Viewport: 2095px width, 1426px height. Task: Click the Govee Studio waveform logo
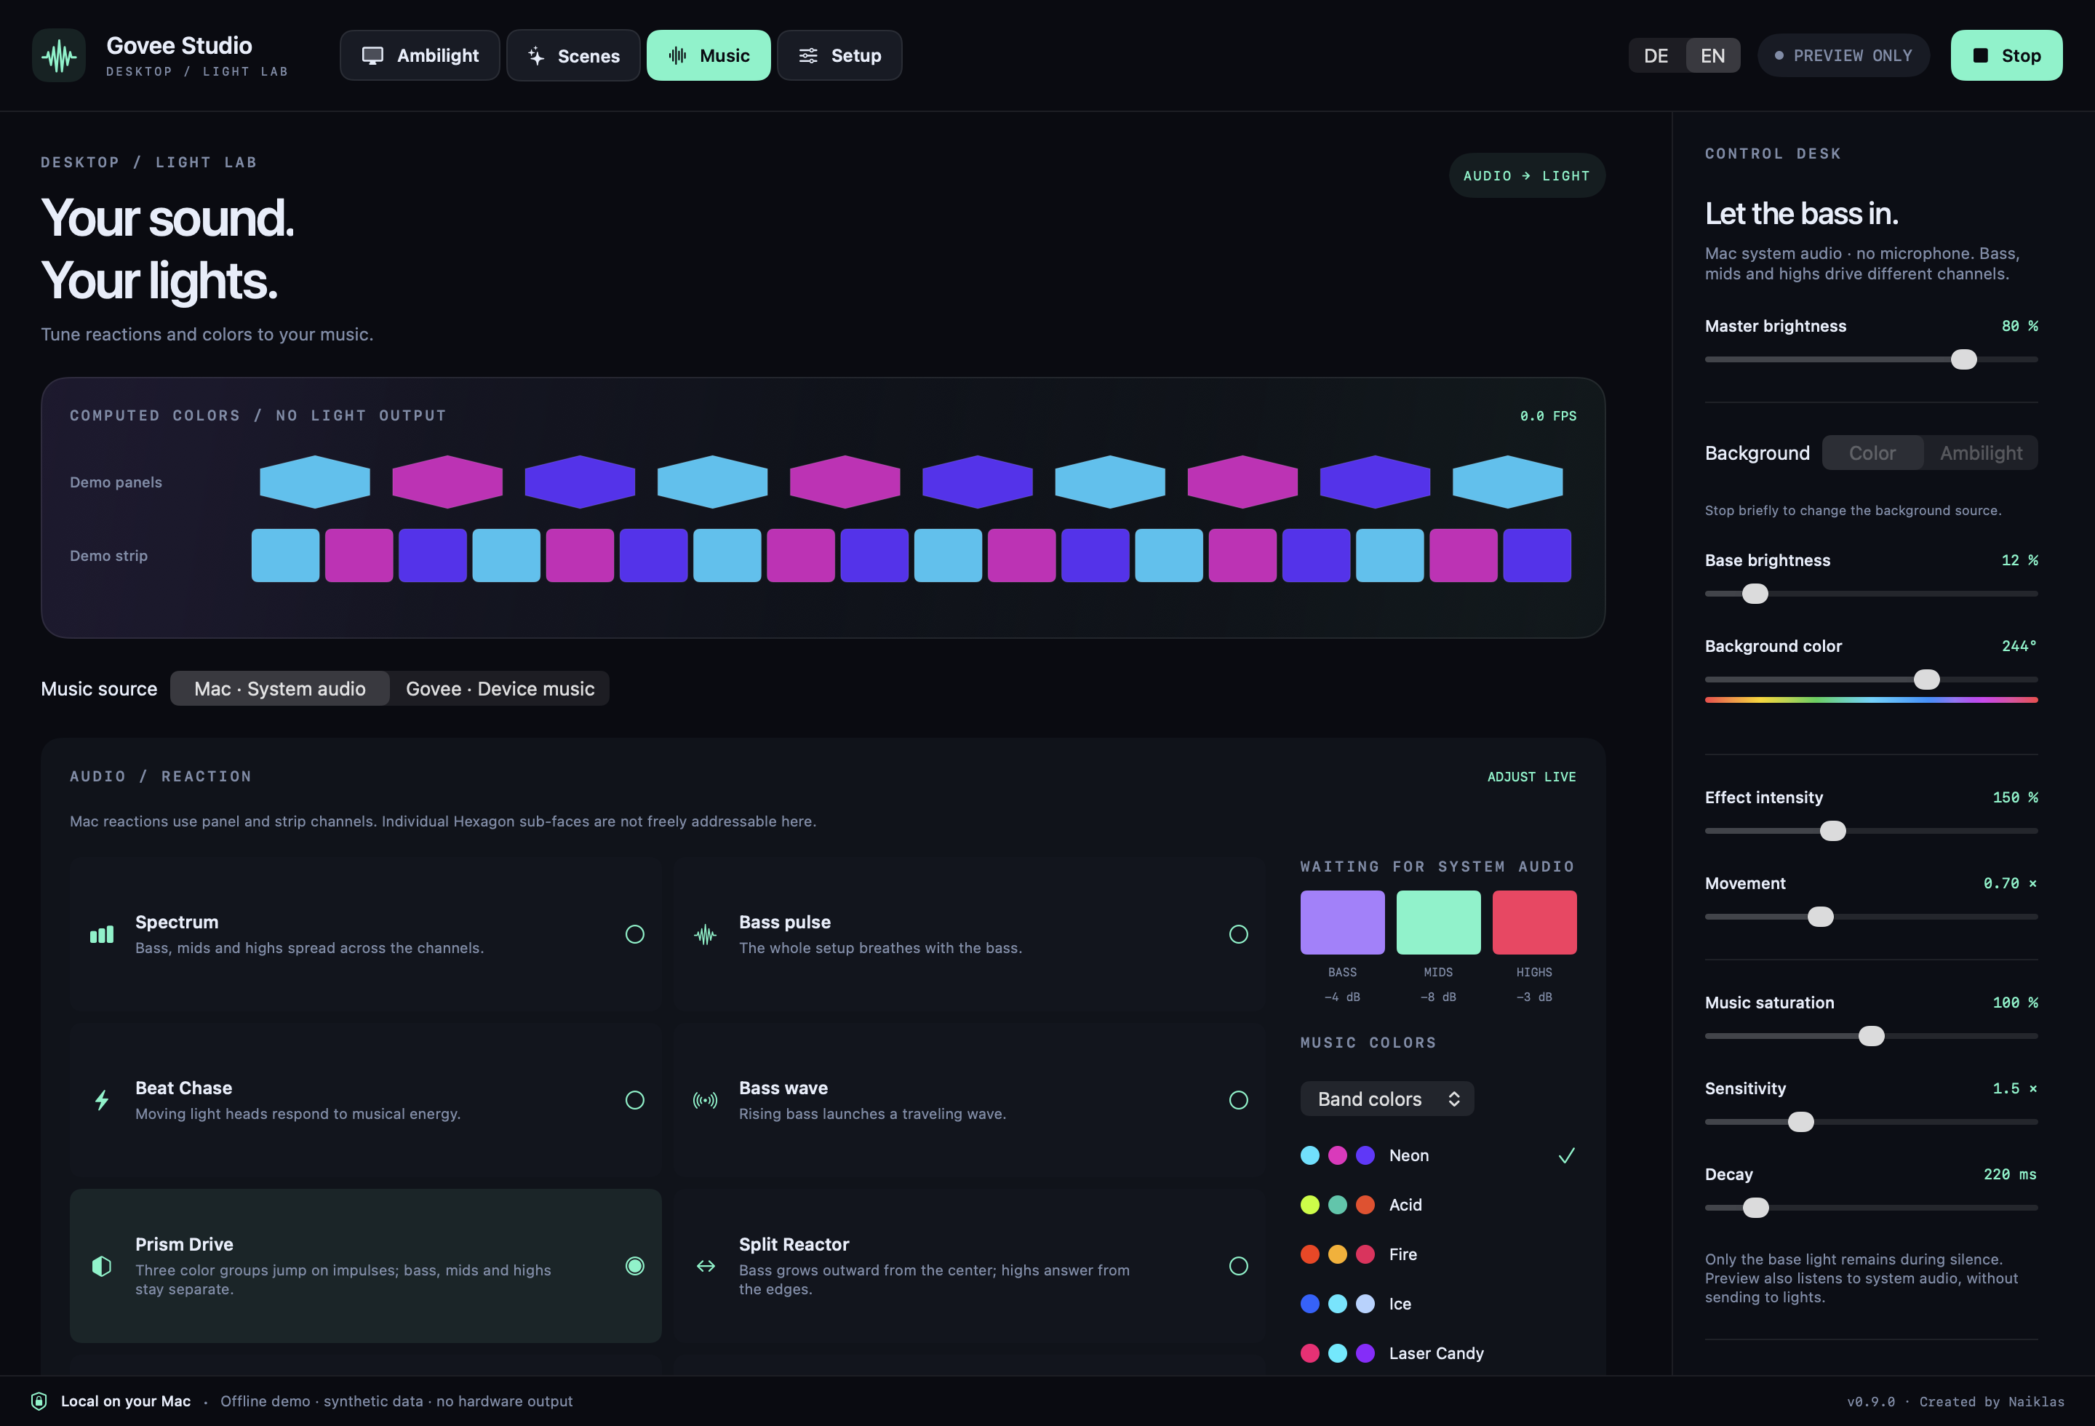tap(59, 55)
